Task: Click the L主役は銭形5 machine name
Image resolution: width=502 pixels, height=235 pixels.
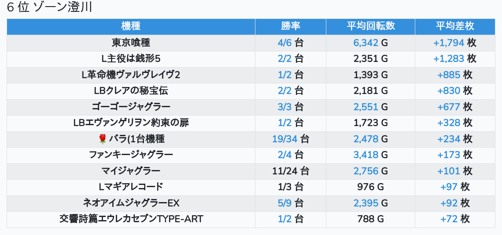Action: (x=131, y=59)
